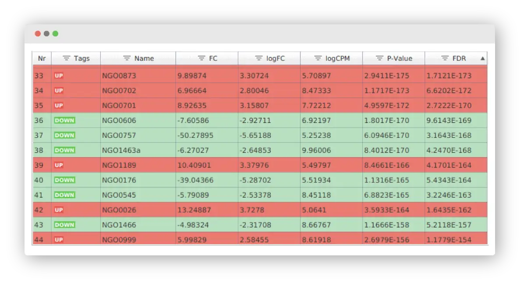524x284 pixels.
Task: Click the UP tag badge for NGO0702
Action: tap(59, 91)
